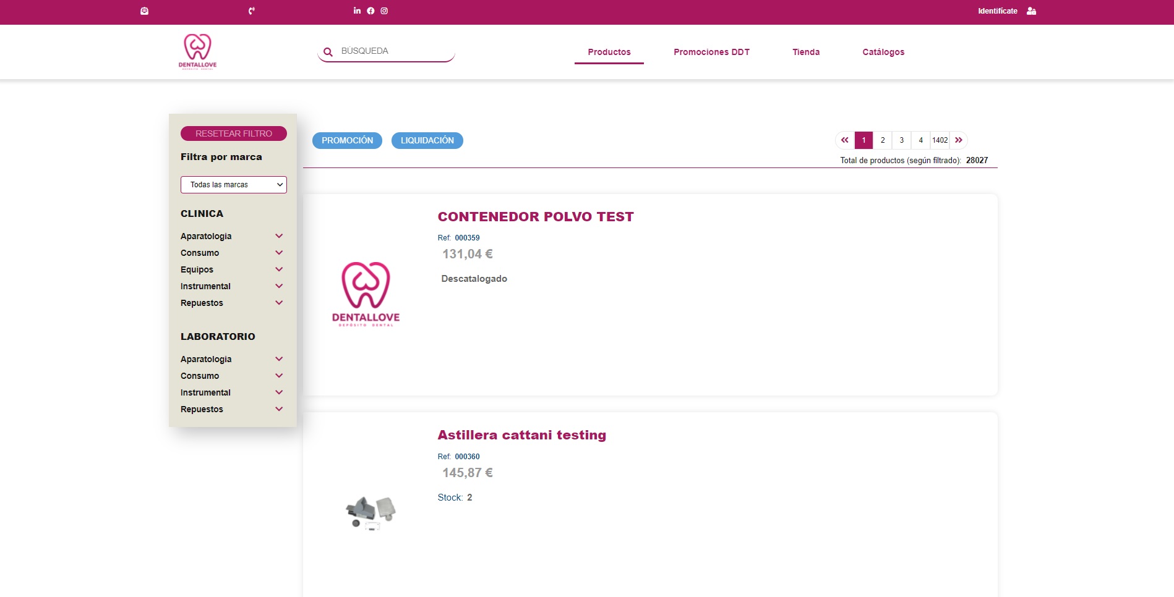
Task: Go to pagination page 4
Action: coord(921,140)
